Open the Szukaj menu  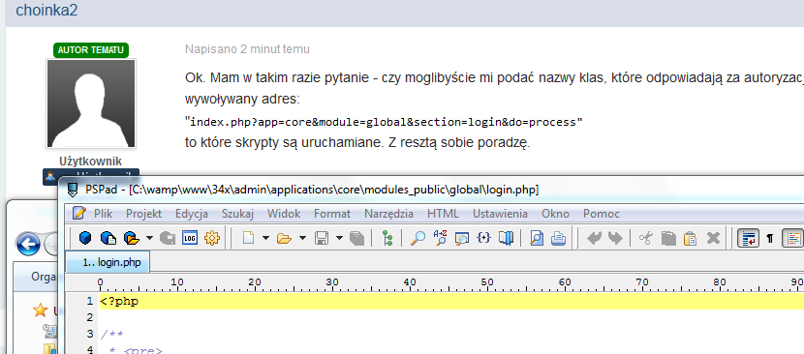coord(237,214)
